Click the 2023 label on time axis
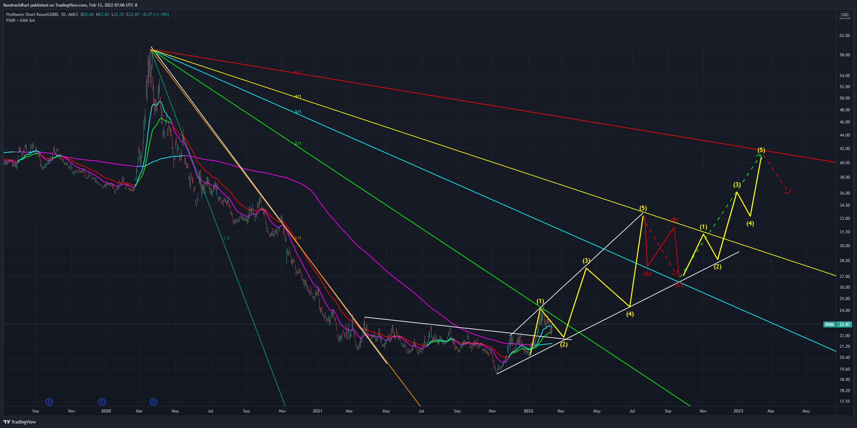857x428 pixels. (738, 411)
